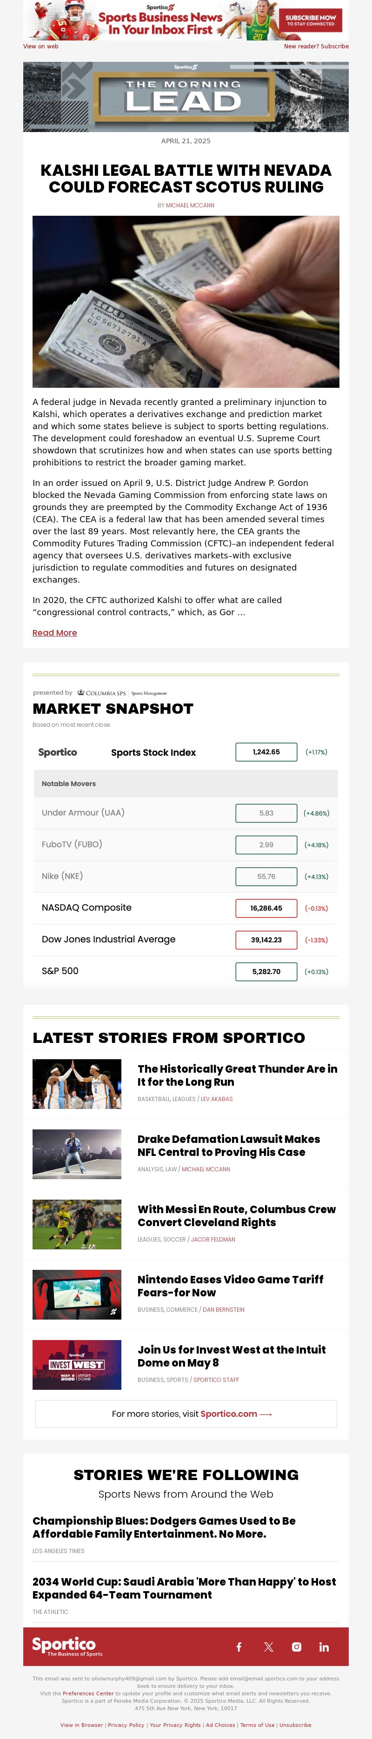The height and width of the screenshot is (1739, 372).
Task: Click author Michael McCann byline
Action: [x=190, y=205]
